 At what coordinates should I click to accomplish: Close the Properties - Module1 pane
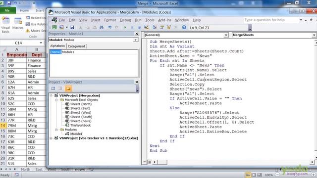137,34
